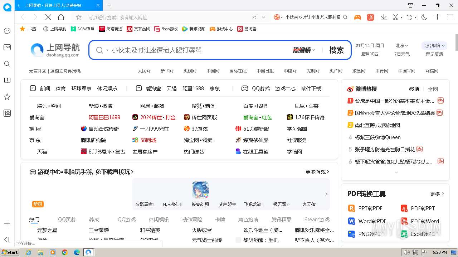This screenshot has width=458, height=257.
Task: Switch hot search to 全网 tab
Action: pyautogui.click(x=433, y=89)
